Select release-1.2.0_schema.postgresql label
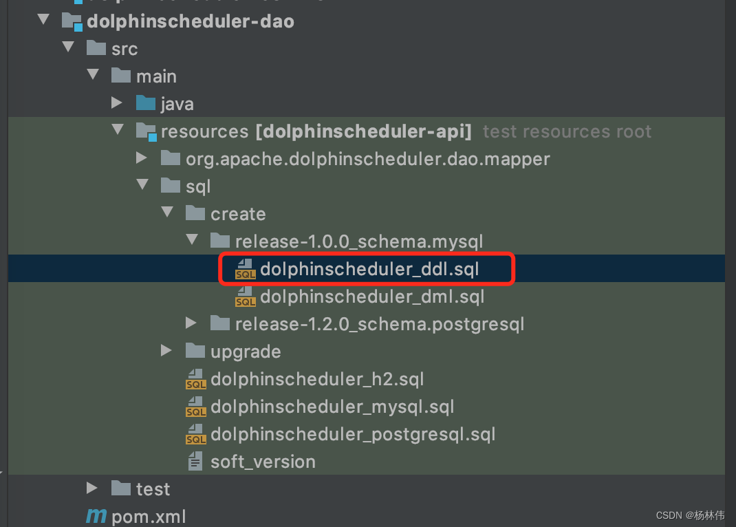Screen dimensions: 736x527 tap(379, 325)
